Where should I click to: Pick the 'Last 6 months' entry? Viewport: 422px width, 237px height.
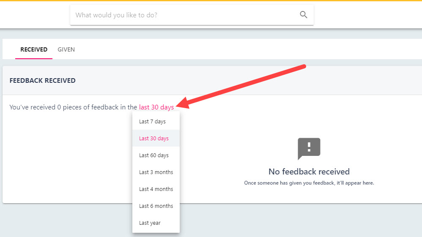click(156, 206)
